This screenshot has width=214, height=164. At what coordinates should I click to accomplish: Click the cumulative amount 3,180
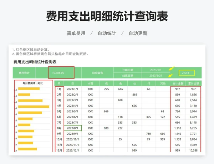(x=193, y=106)
